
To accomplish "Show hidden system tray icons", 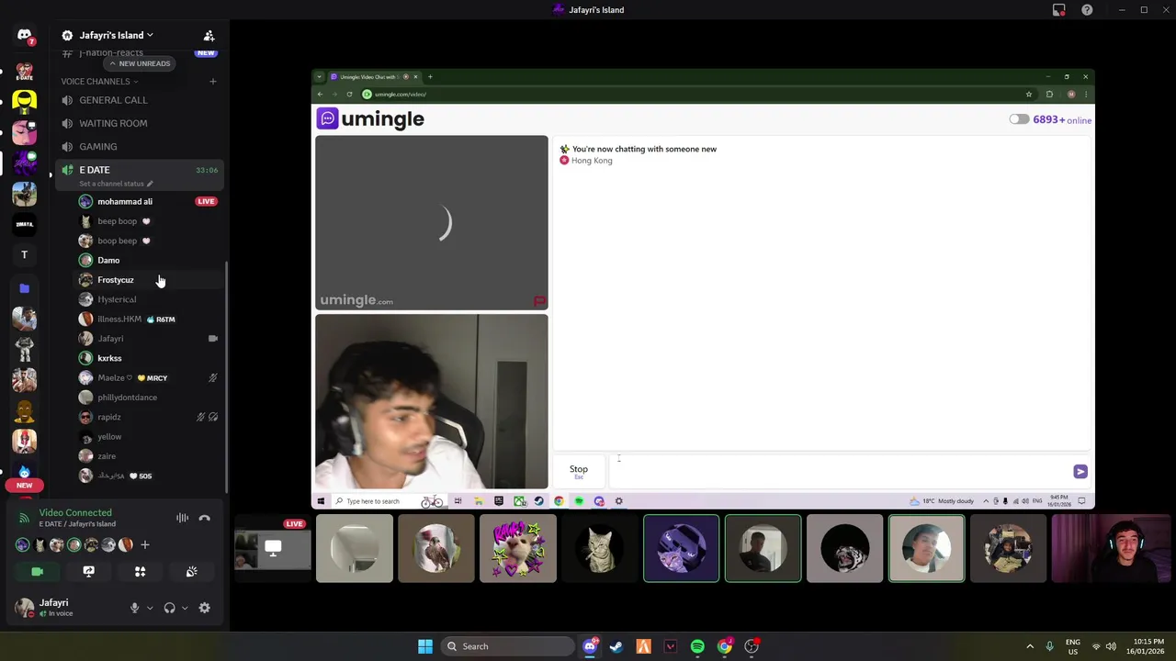I will (1030, 646).
